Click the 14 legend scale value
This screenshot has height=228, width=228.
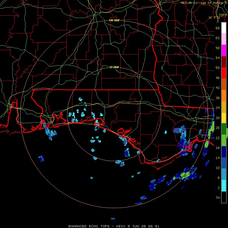coord(218,158)
